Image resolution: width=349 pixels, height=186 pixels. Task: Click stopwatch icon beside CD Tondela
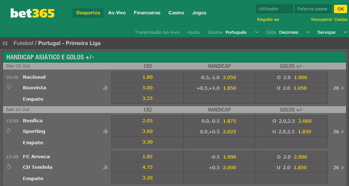pyautogui.click(x=9, y=167)
